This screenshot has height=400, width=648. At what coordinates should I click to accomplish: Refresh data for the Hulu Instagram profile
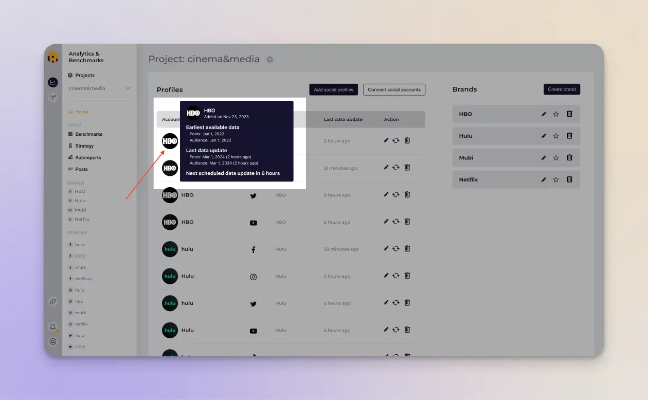pos(396,276)
